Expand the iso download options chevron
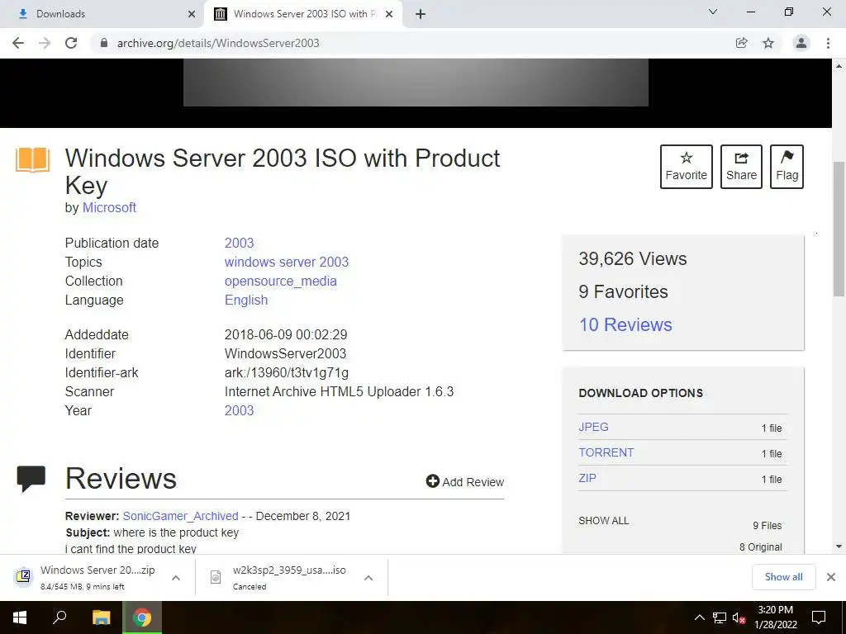This screenshot has width=846, height=634. pos(368,577)
